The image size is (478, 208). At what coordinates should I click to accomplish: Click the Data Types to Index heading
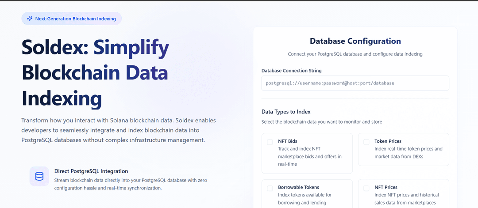tap(286, 112)
